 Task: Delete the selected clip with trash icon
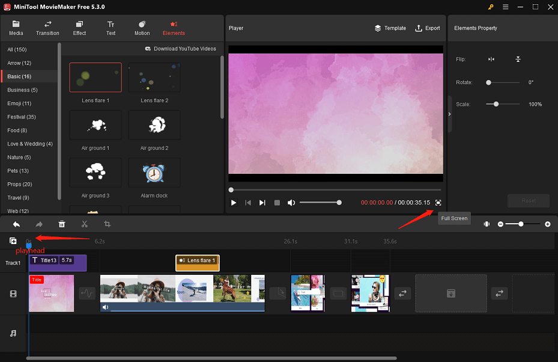point(62,224)
